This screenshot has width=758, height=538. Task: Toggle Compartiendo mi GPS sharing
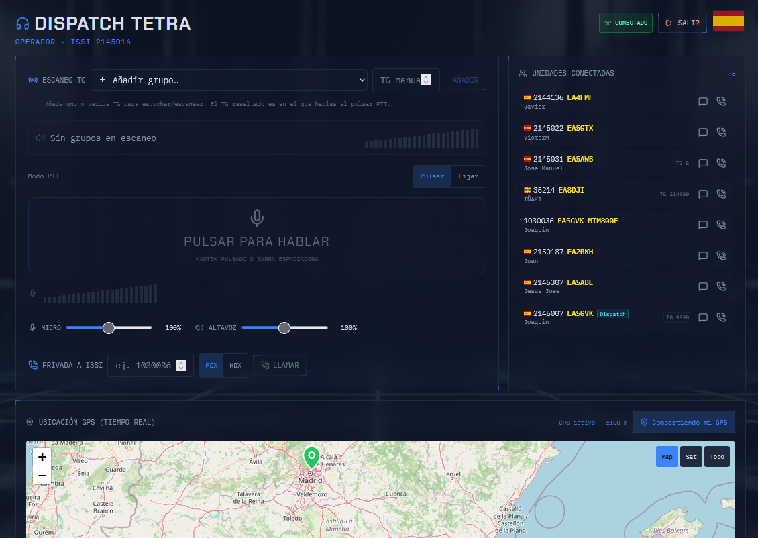pos(684,423)
